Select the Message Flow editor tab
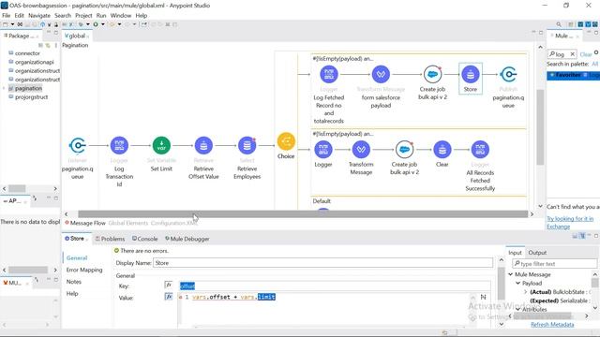600x337 pixels. pyautogui.click(x=85, y=223)
